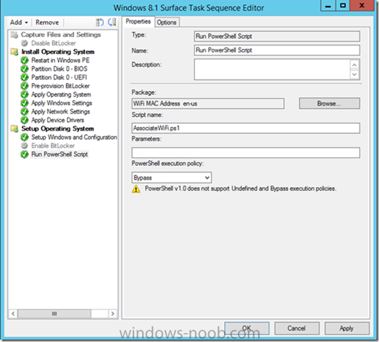Screen dimensions: 379x342
Task: Click the gray disabled icon beside Disable BitLocker
Action: point(24,43)
